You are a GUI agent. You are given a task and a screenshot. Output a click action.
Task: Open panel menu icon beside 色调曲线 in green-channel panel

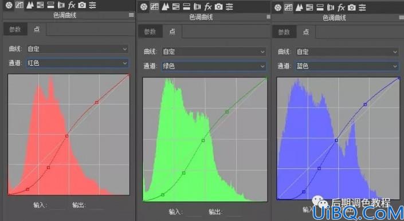(269, 17)
